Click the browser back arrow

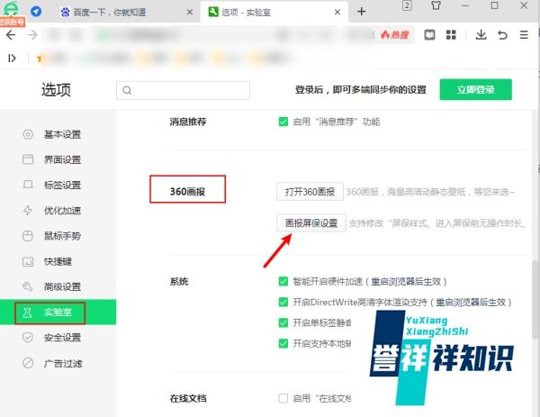pyautogui.click(x=11, y=35)
